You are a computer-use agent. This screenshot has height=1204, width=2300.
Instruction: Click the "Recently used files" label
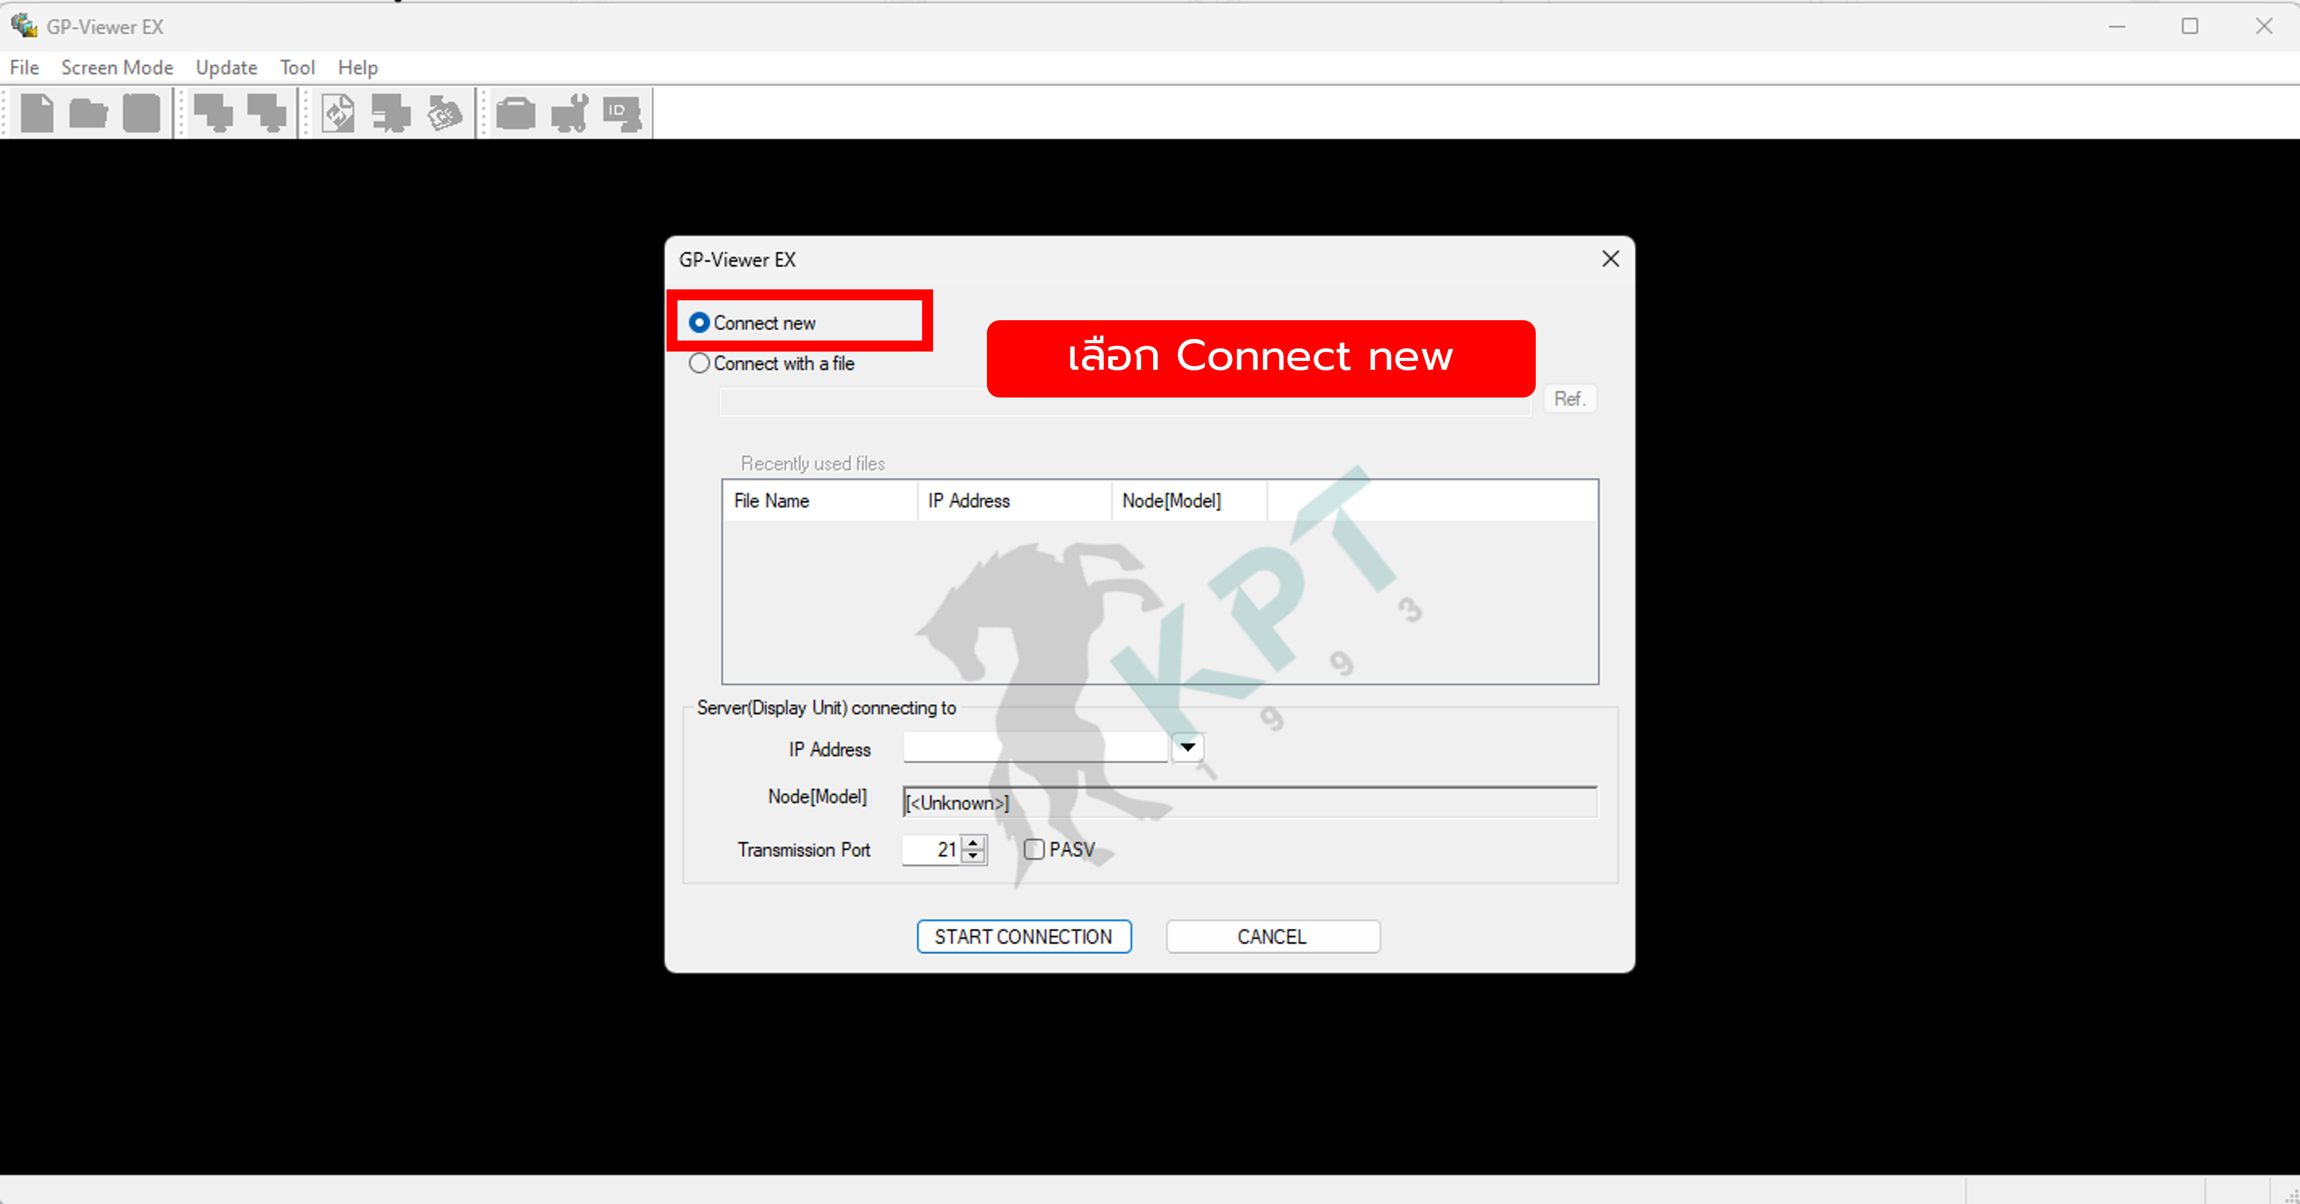812,463
